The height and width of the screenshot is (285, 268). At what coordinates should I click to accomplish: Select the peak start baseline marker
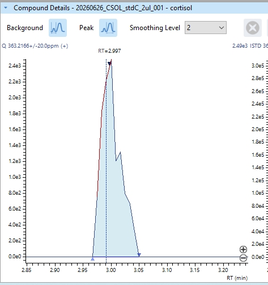(92, 259)
